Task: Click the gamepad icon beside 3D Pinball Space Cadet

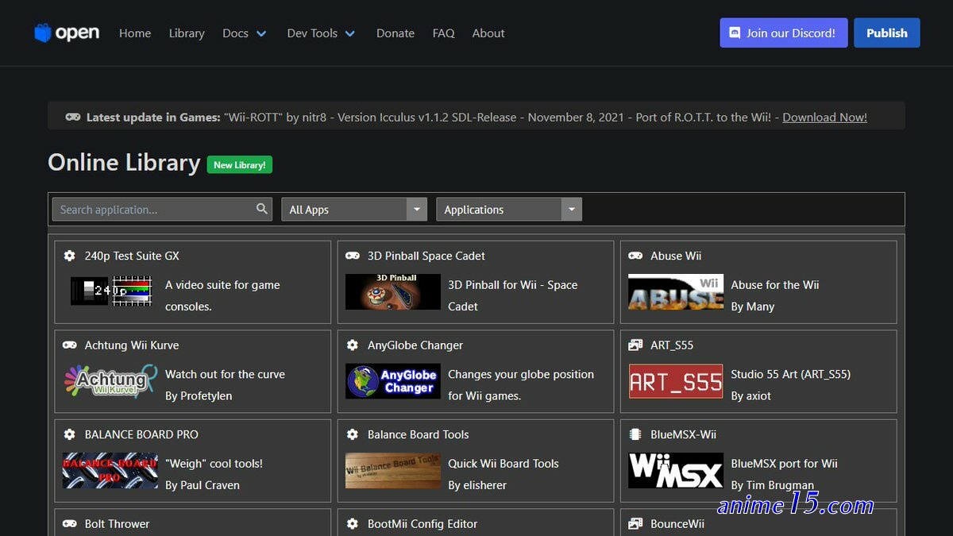Action: [x=353, y=256]
